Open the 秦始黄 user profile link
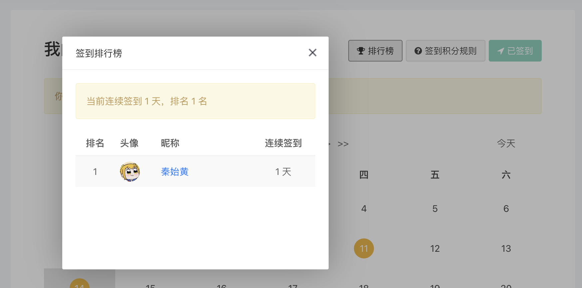The image size is (582, 288). click(x=175, y=172)
